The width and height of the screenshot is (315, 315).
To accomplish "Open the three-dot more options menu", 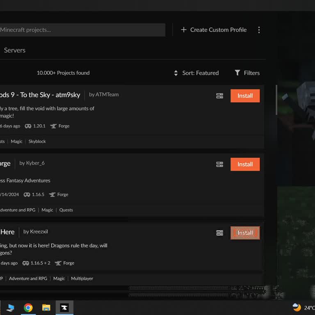I will (259, 30).
